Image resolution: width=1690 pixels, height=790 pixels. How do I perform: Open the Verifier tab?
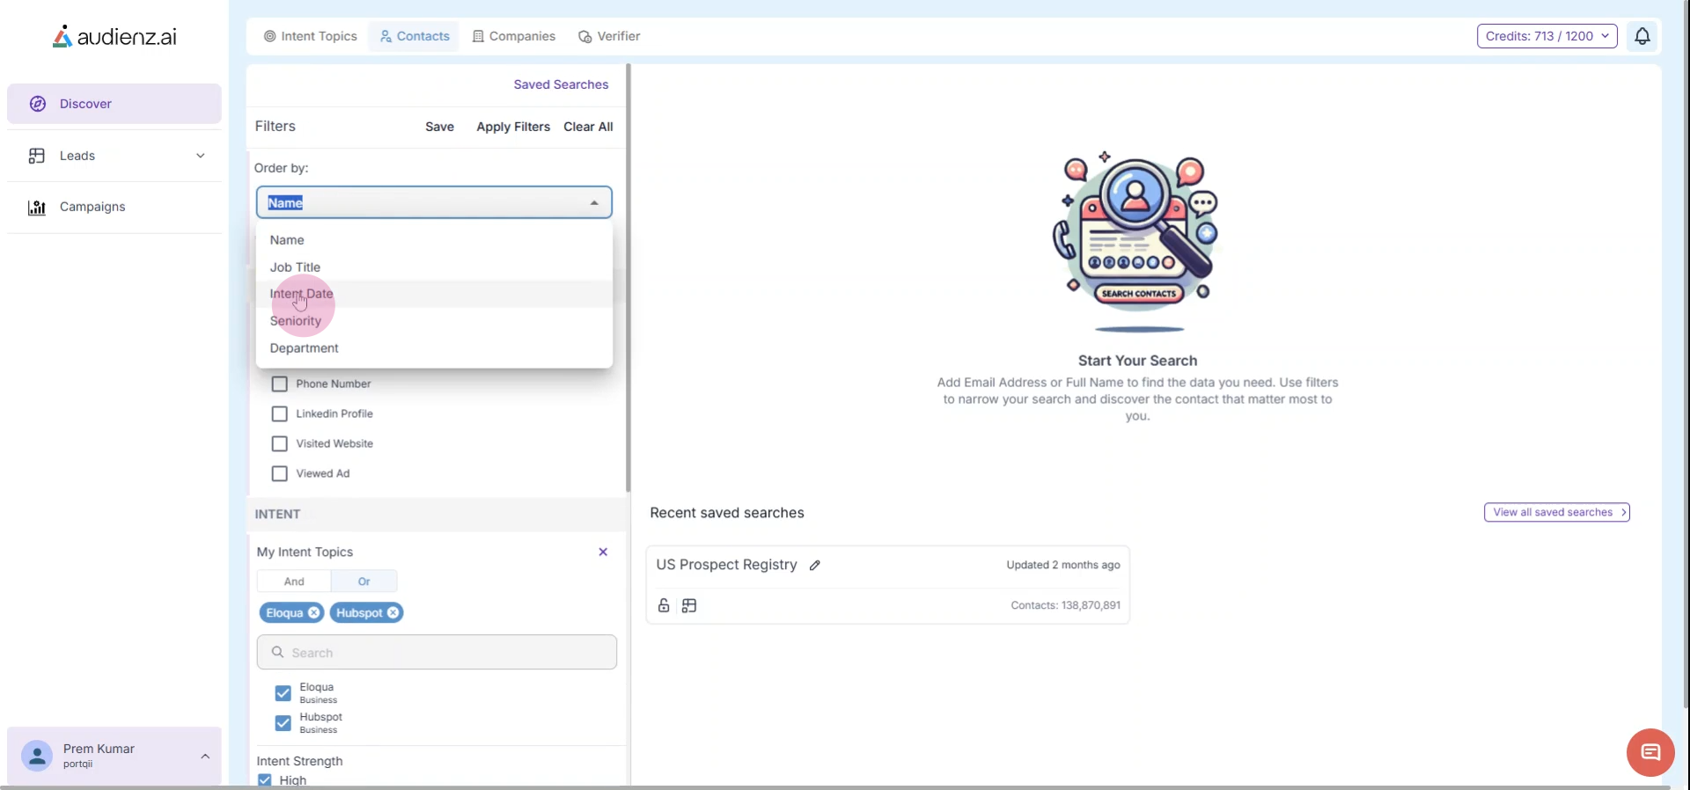pyautogui.click(x=609, y=36)
